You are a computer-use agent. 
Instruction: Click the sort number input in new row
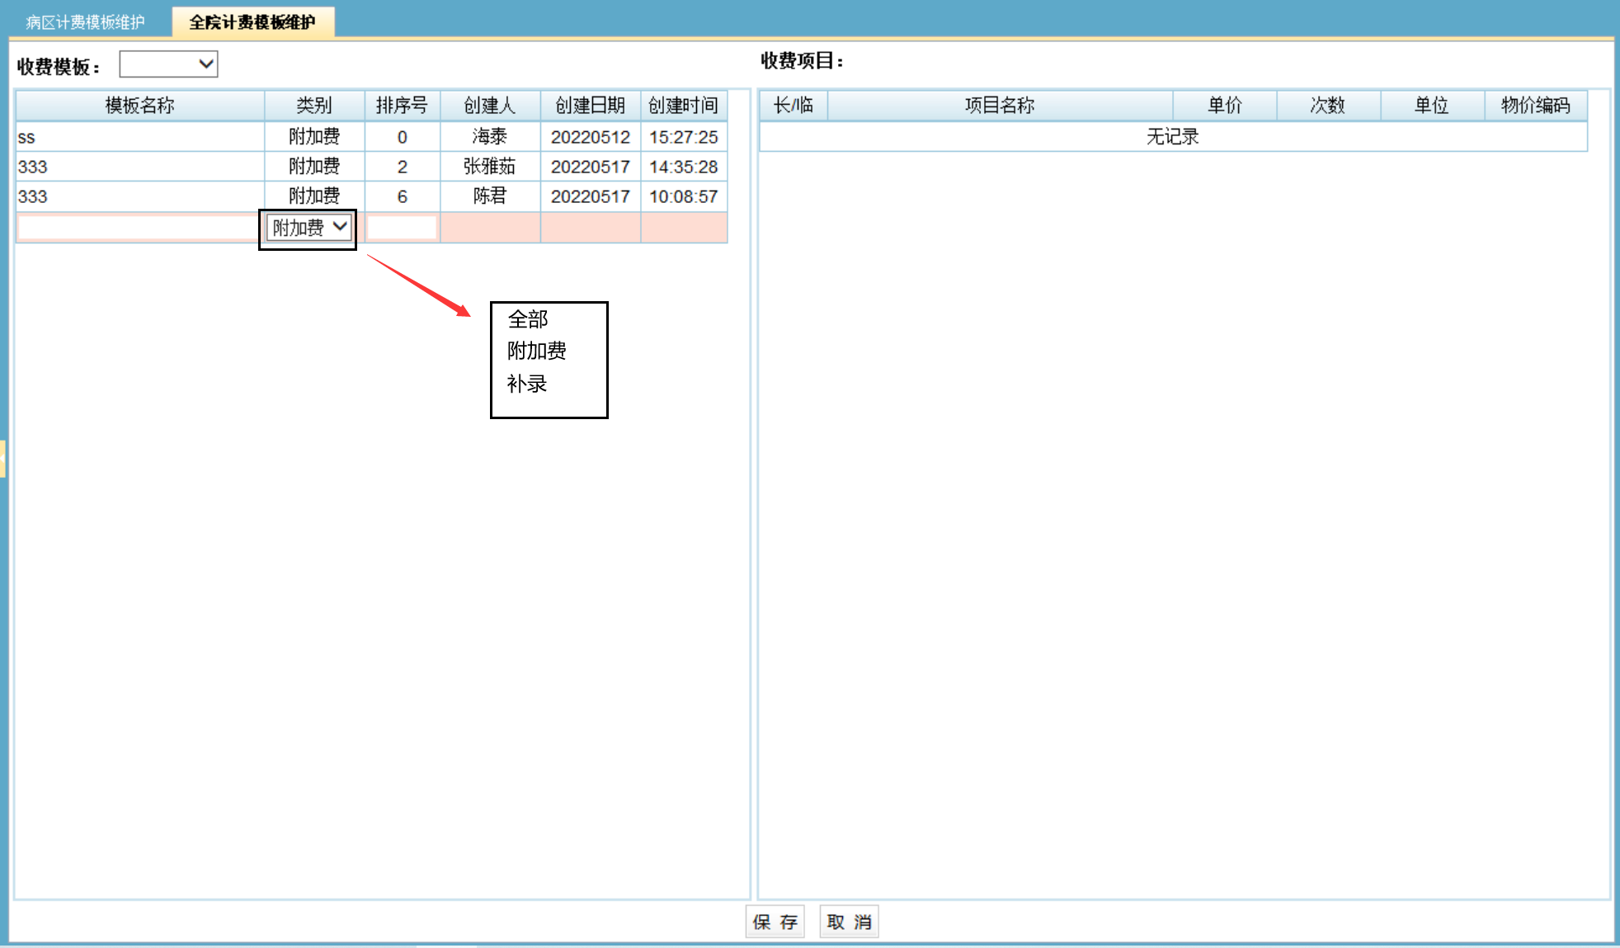[402, 228]
